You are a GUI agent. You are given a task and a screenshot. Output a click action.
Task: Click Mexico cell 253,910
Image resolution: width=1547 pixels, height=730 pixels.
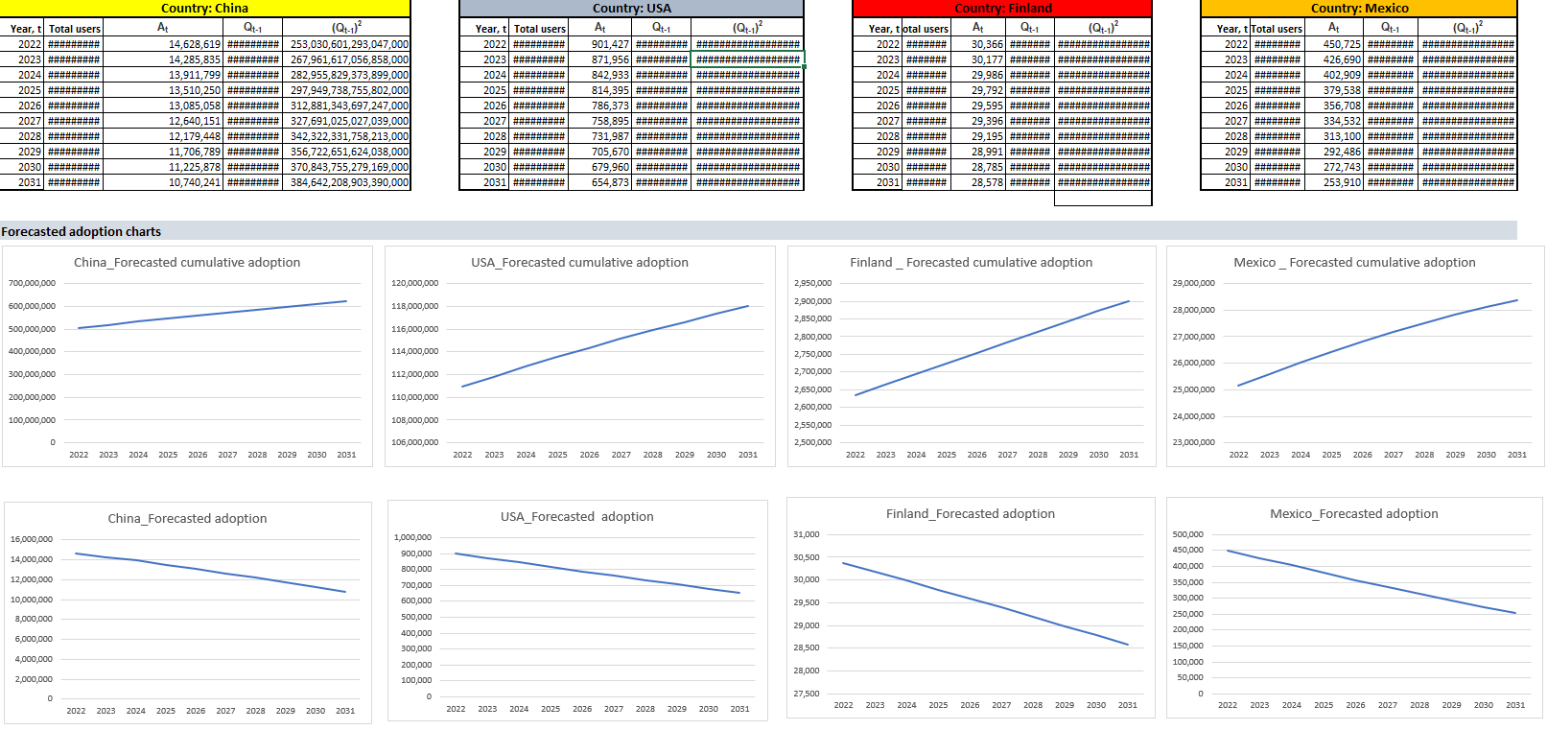(1334, 182)
